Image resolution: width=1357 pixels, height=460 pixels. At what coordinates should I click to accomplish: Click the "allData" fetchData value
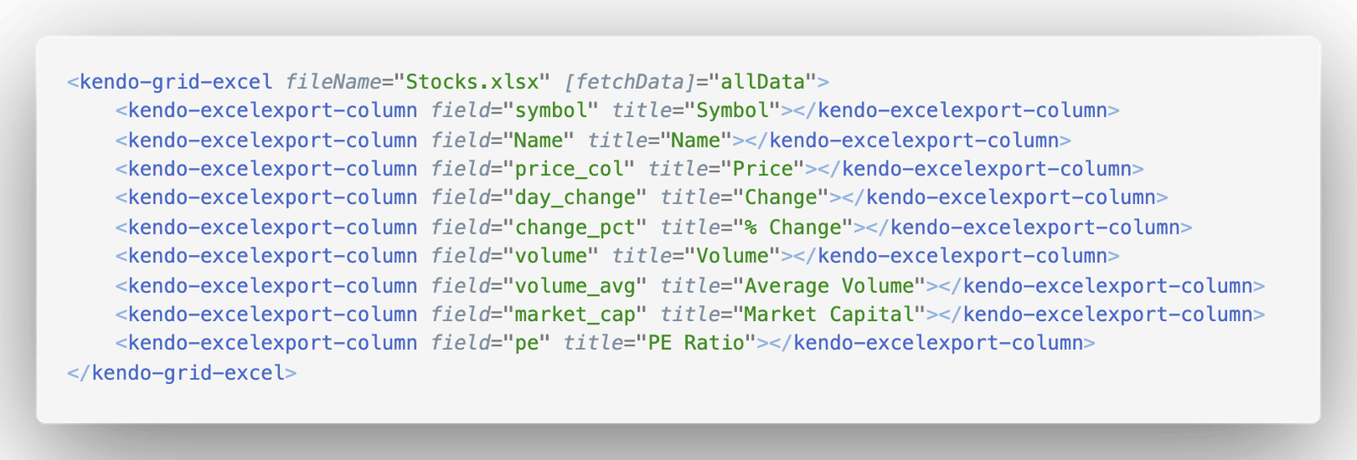click(x=763, y=82)
